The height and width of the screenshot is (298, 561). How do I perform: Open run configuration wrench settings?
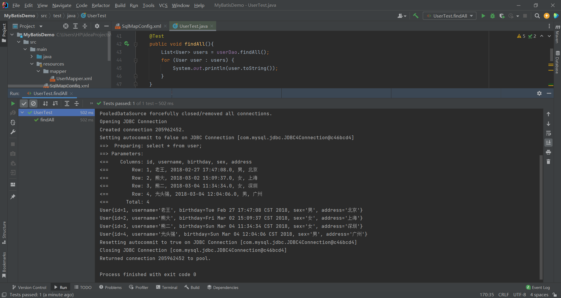click(x=13, y=132)
